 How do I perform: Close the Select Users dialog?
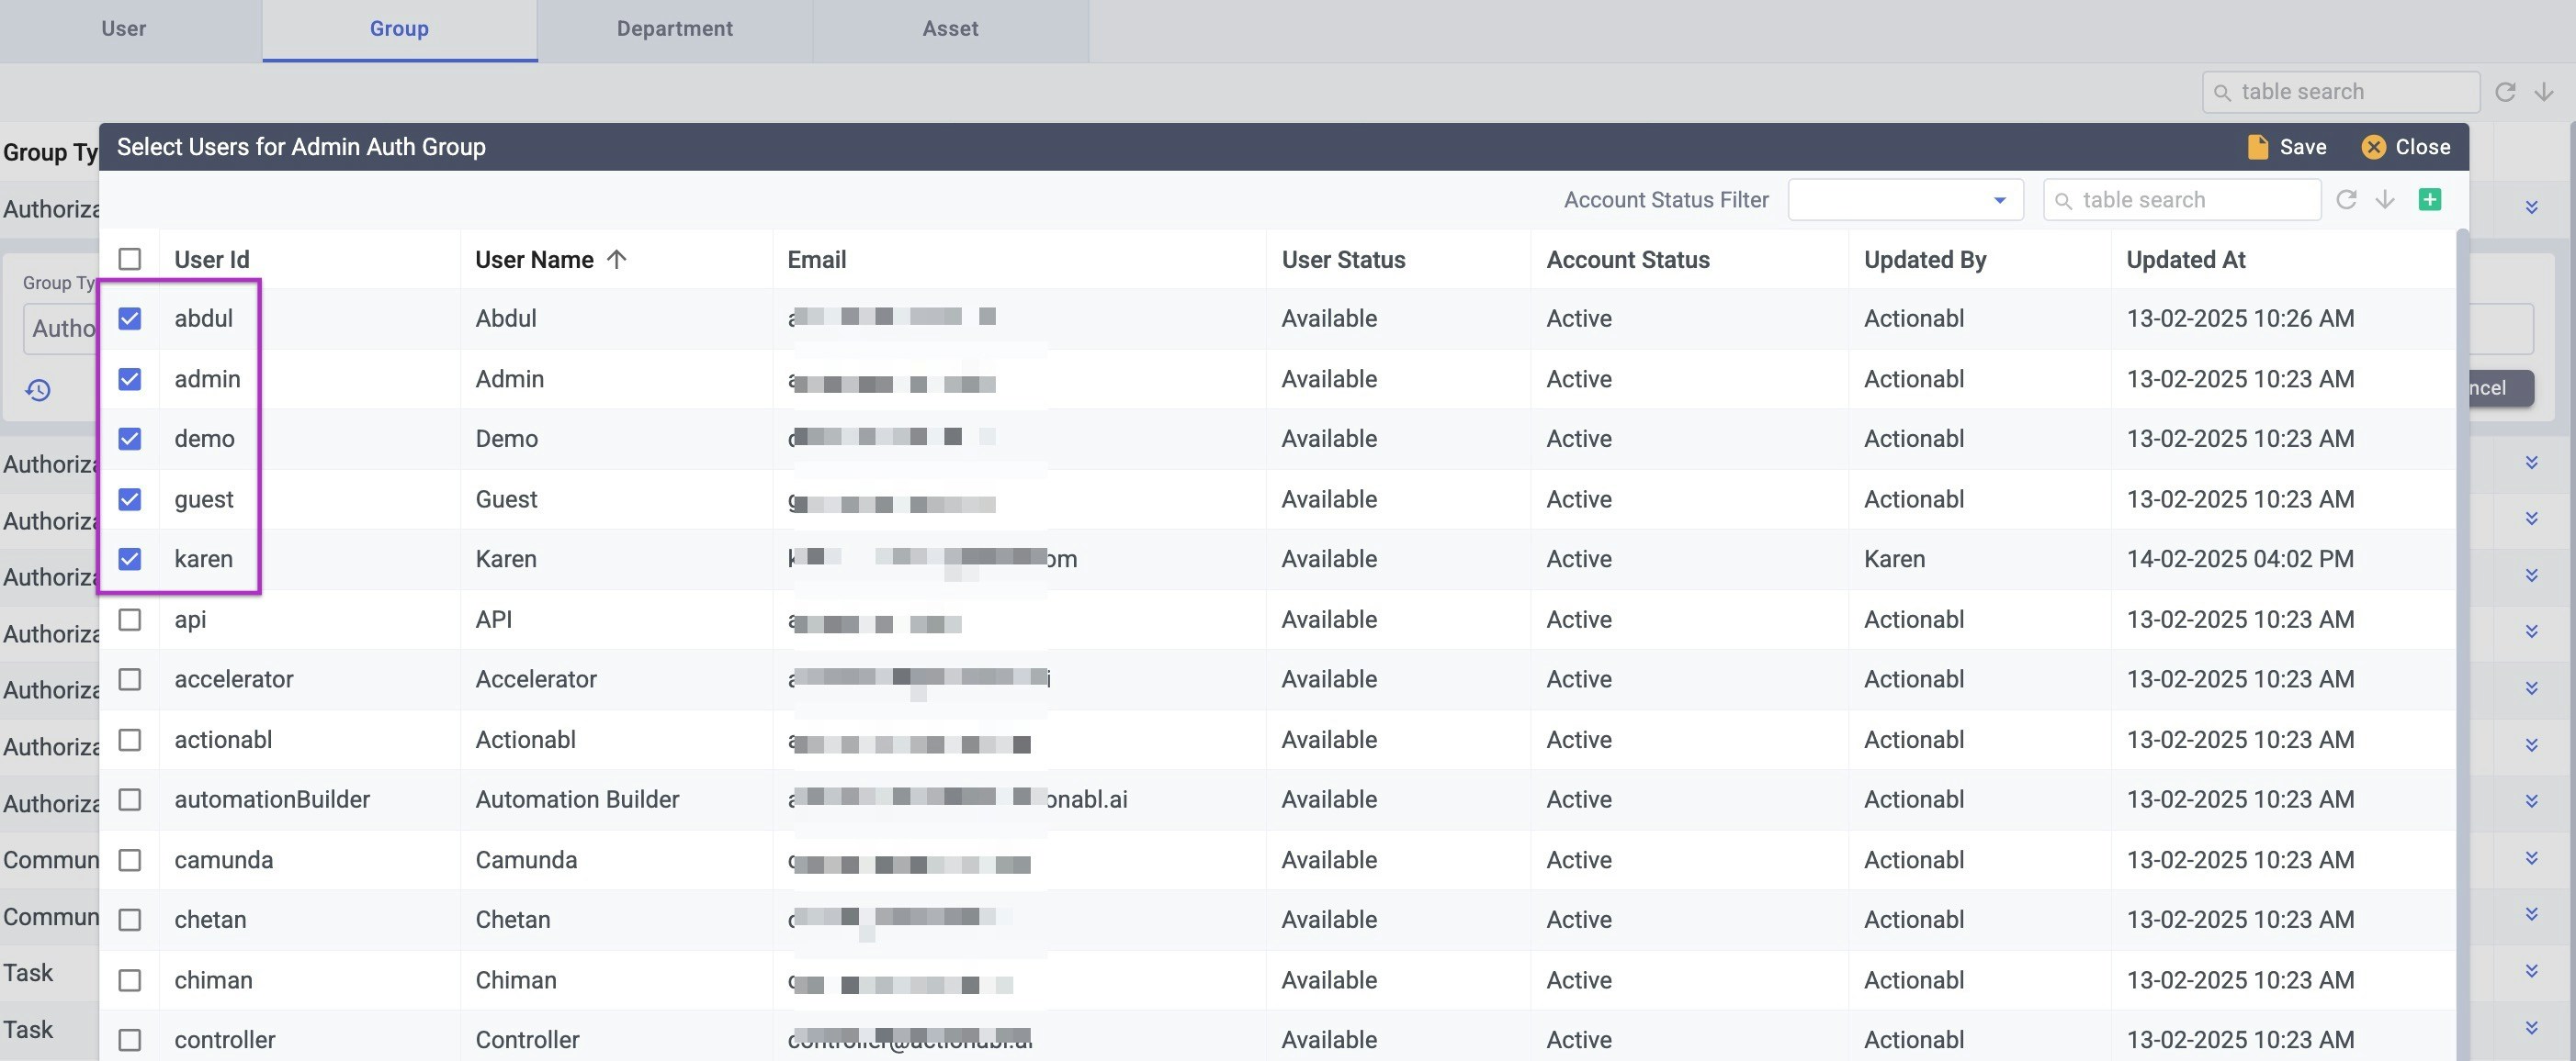pos(2405,147)
